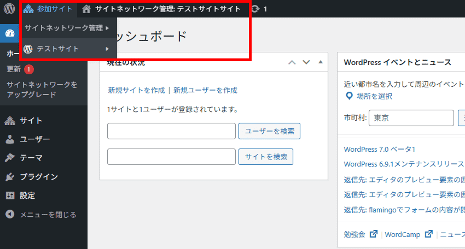Toggle collapse of 現在の状況 panel
Image resolution: width=465 pixels, height=249 pixels.
point(320,62)
